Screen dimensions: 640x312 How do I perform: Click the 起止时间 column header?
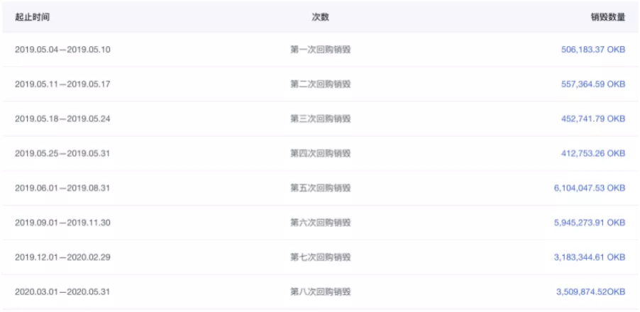(32, 17)
